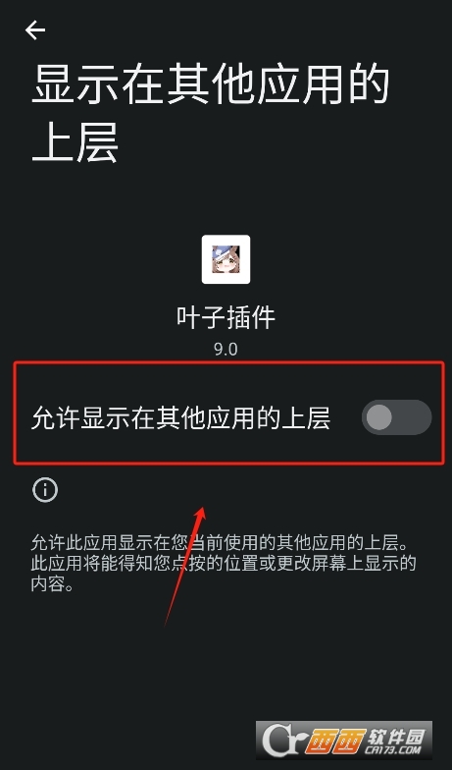452x770 pixels.
Task: Click the CR173.COM watermark text
Action: [391, 750]
